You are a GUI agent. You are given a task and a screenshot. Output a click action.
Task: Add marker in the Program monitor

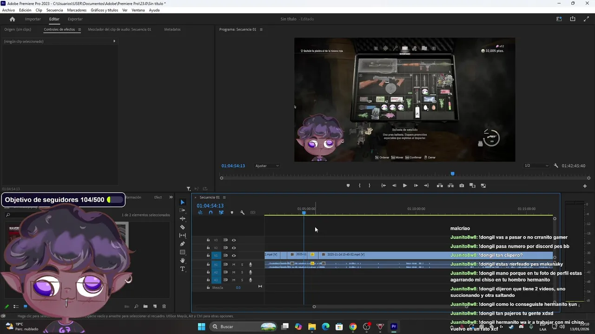click(x=348, y=186)
